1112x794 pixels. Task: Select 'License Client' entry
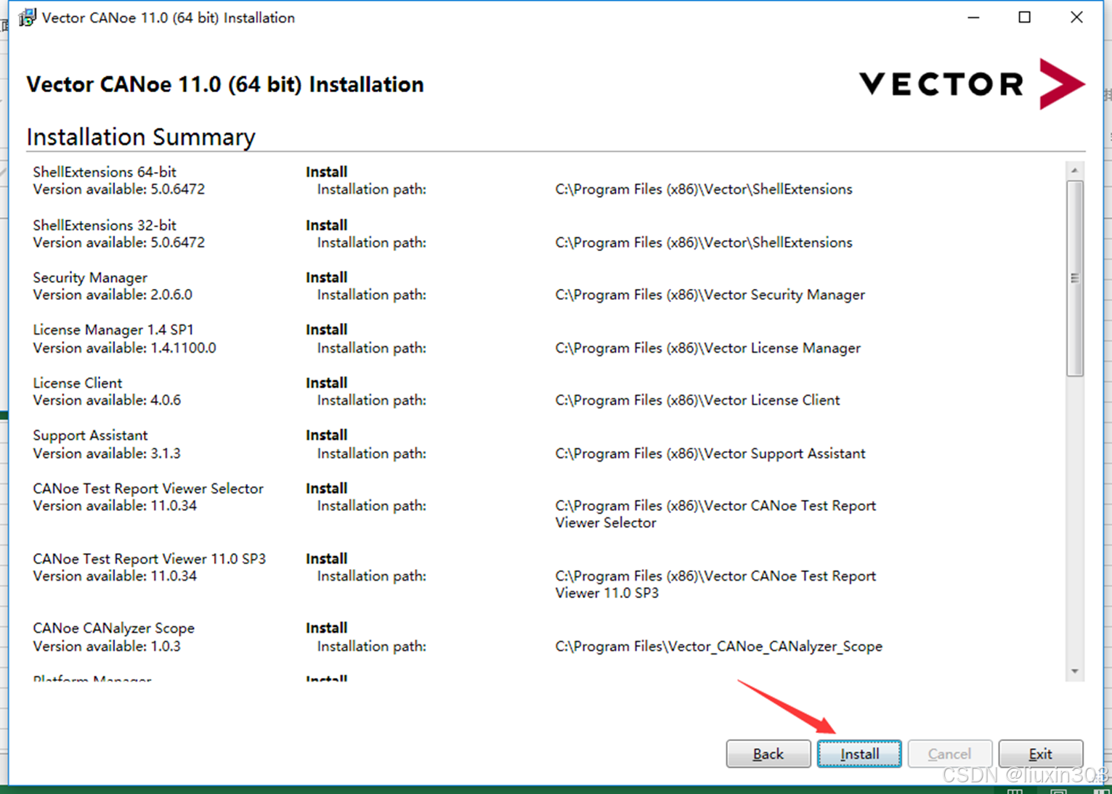78,382
